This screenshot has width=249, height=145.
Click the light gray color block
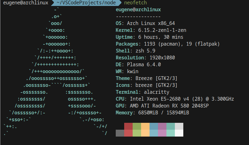point(179,126)
